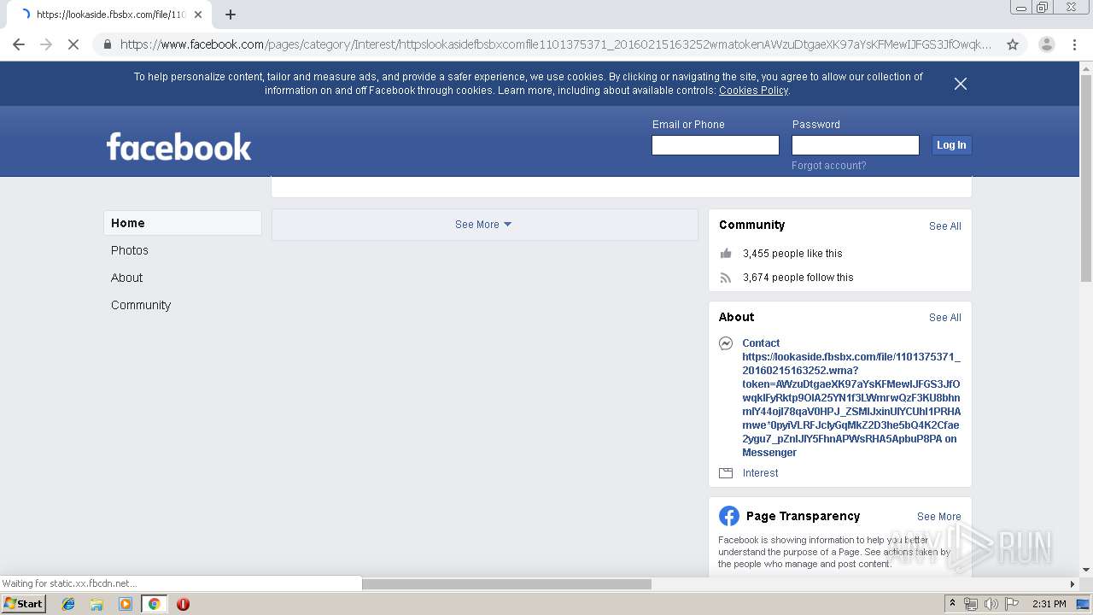Click vertical scrollbar down arrow
Image resolution: width=1093 pixels, height=615 pixels.
1086,570
